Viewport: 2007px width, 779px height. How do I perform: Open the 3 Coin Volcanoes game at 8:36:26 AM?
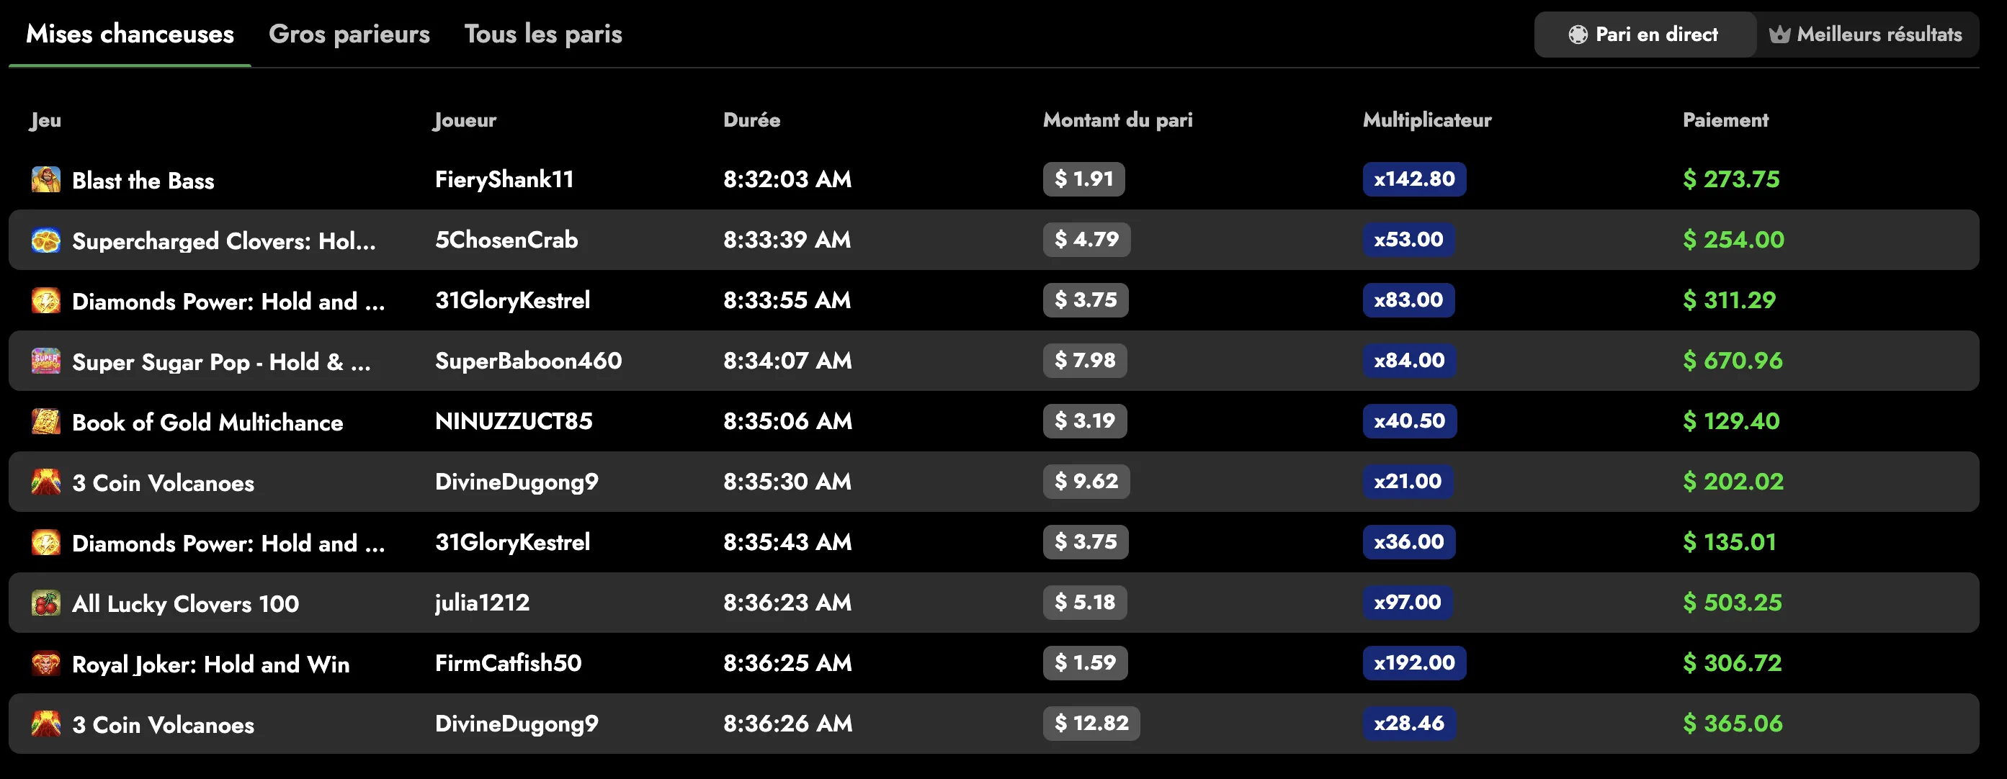point(163,724)
